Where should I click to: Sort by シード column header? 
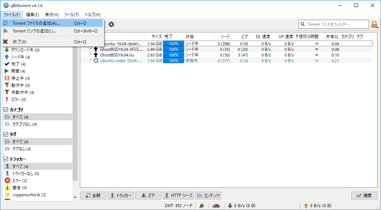pyautogui.click(x=223, y=36)
